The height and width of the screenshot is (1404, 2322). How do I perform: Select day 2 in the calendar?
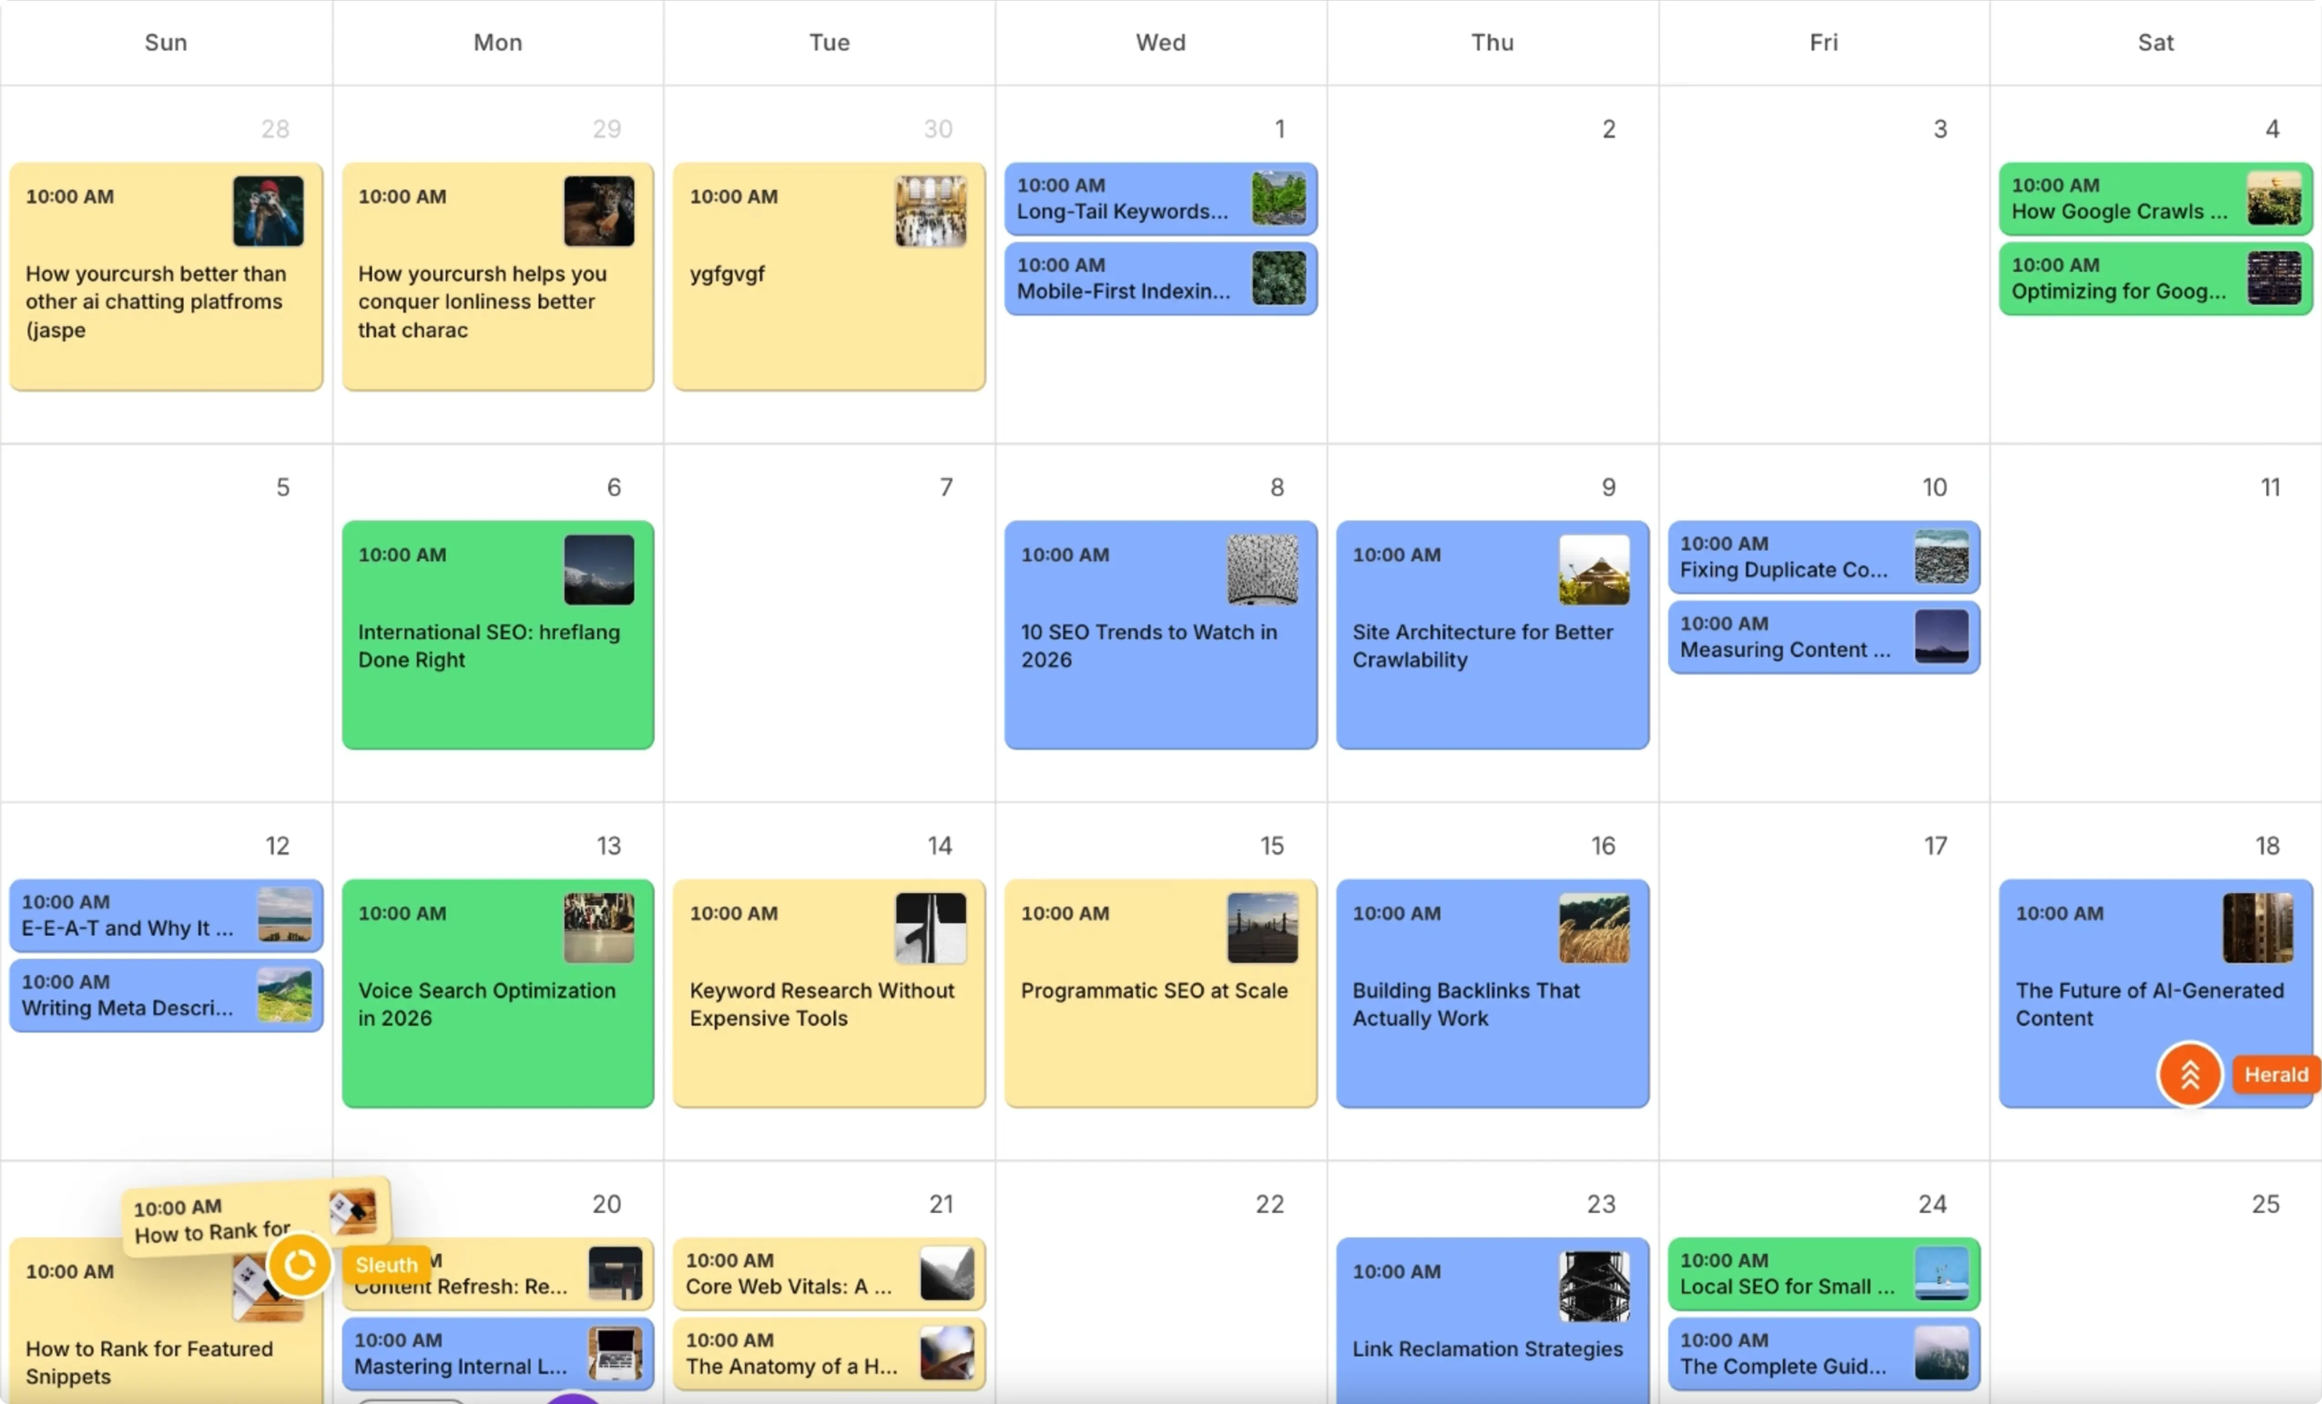pyautogui.click(x=1609, y=129)
